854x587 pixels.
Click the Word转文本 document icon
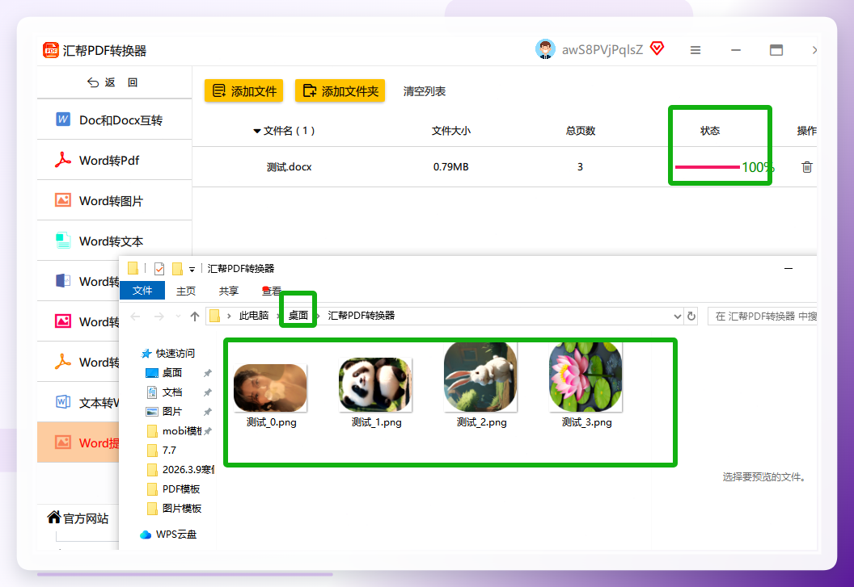tap(63, 241)
